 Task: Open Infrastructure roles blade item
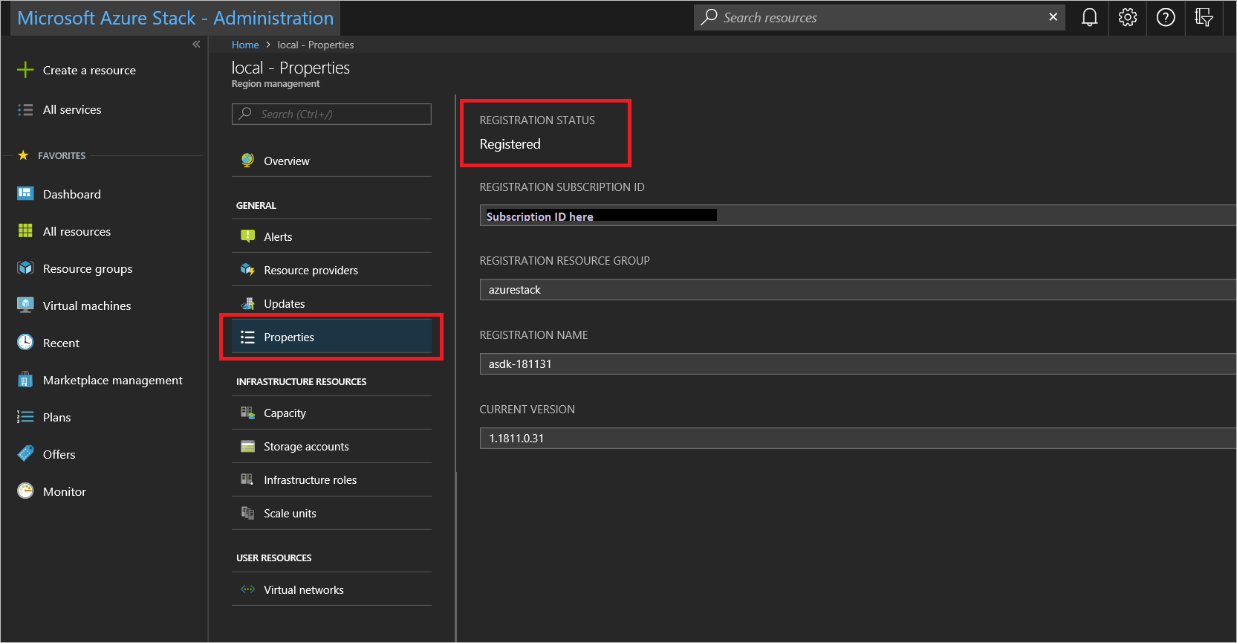pos(331,479)
